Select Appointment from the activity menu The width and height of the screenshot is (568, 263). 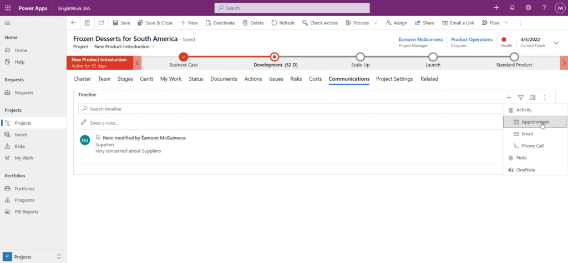tap(535, 122)
